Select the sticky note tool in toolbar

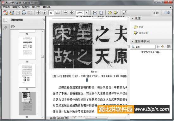(x=110, y=13)
